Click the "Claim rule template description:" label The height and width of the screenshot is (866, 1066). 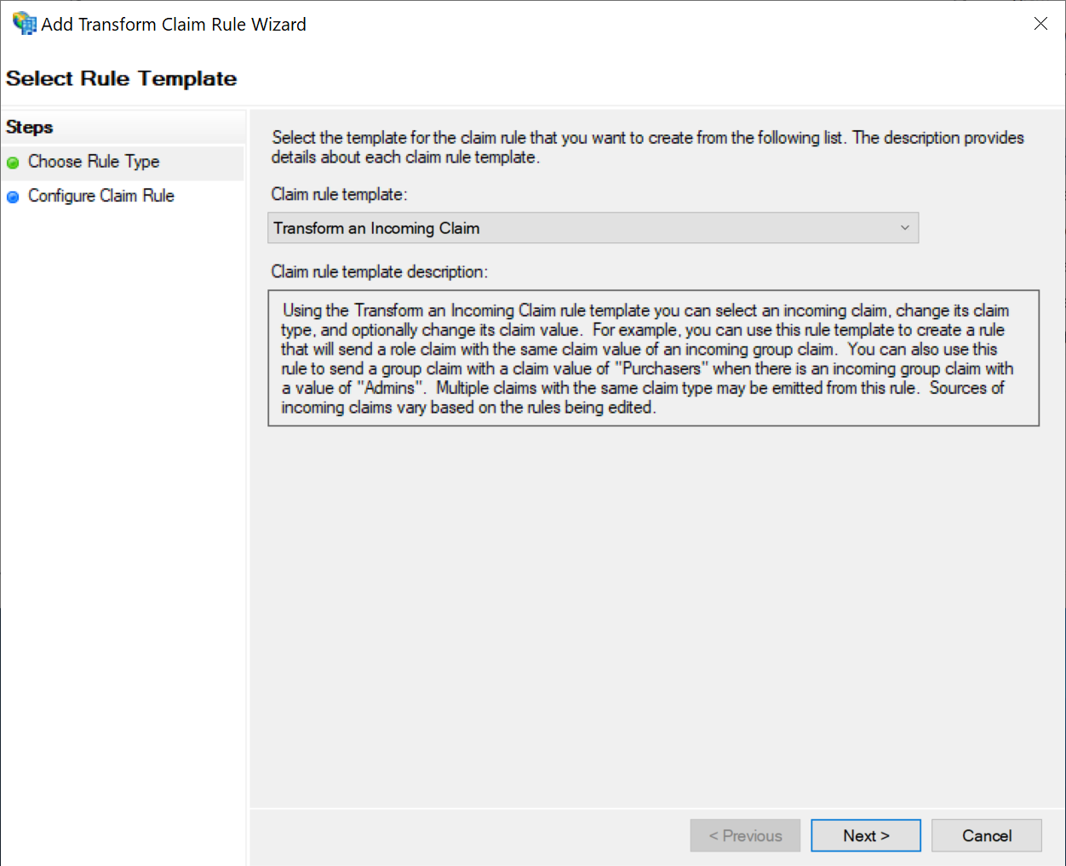pos(379,271)
